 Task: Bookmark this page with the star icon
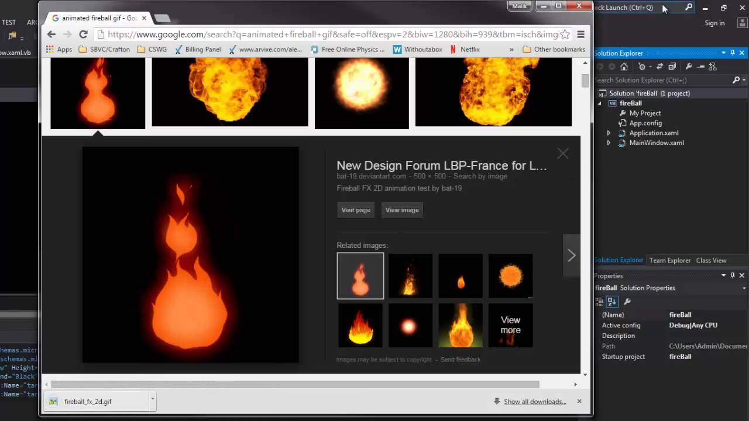[x=565, y=34]
